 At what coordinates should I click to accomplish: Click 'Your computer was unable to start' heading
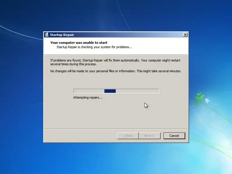point(79,43)
